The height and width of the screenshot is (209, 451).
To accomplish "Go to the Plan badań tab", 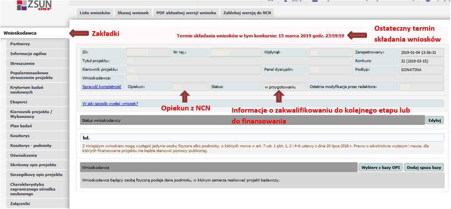I will point(38,126).
